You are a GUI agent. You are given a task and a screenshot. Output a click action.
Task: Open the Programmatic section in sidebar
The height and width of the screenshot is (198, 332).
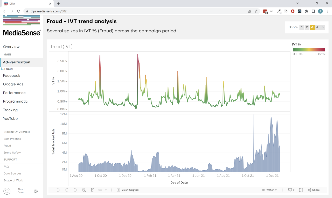[x=15, y=101]
